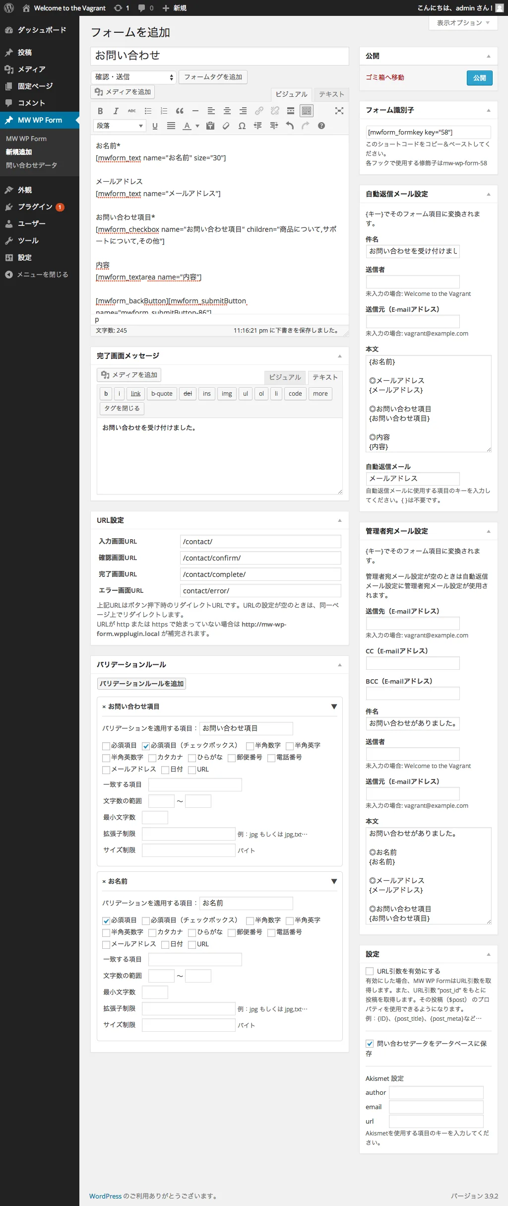Uncheck 必須項目 for お名前 rule
The width and height of the screenshot is (508, 1206).
106,921
